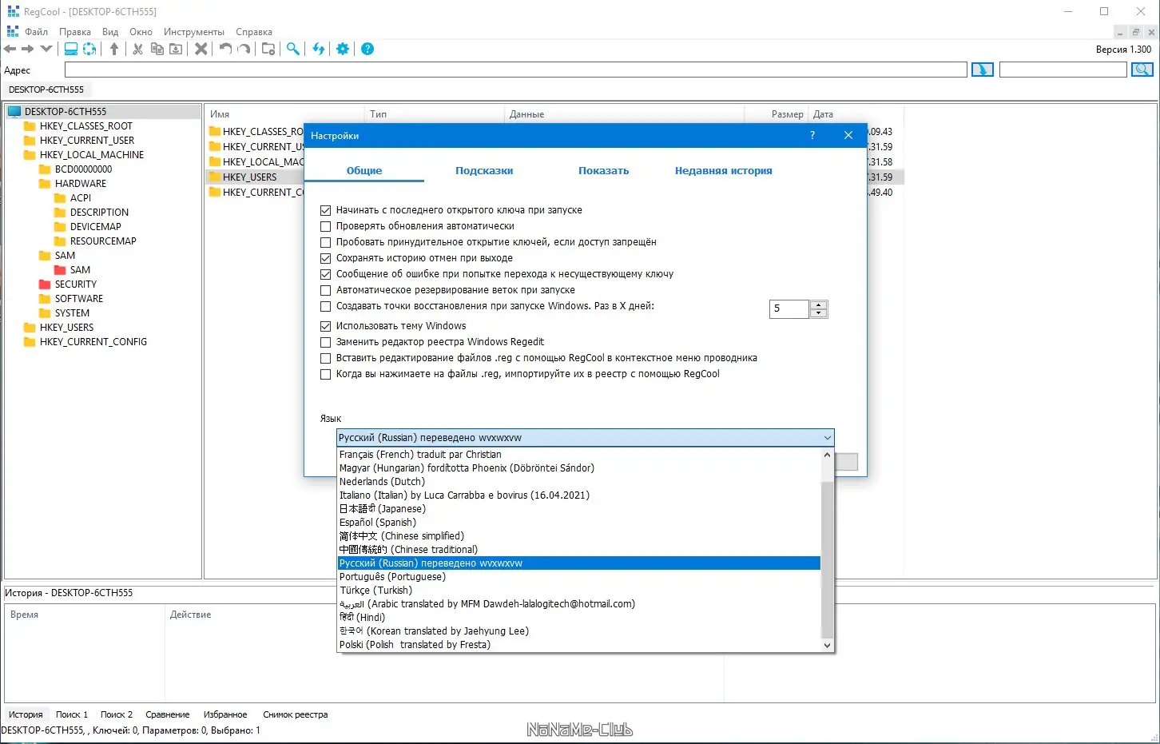The height and width of the screenshot is (744, 1160).
Task: Click the folder icon beside HKEY_CLASSES_ROOT in tree
Action: (x=30, y=126)
